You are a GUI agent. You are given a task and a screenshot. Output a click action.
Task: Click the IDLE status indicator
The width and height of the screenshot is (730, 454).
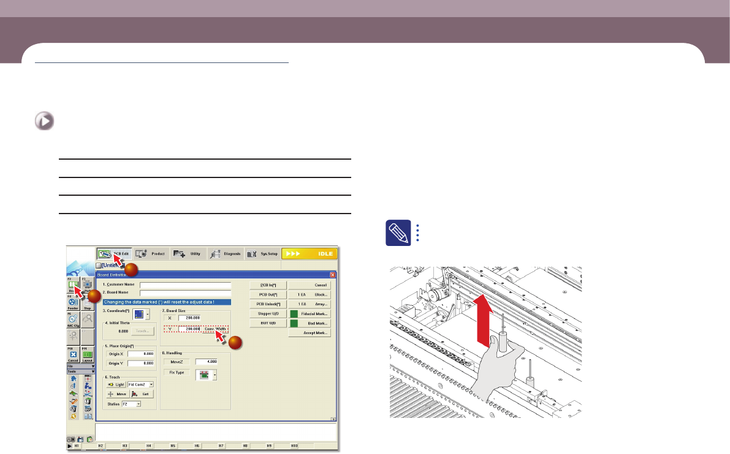(310, 254)
